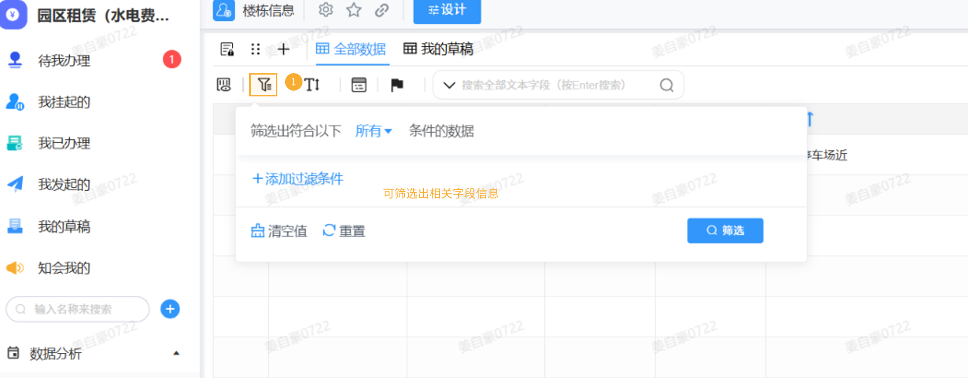The height and width of the screenshot is (378, 968).
Task: Click the 园区租赁 app title
Action: pyautogui.click(x=103, y=15)
